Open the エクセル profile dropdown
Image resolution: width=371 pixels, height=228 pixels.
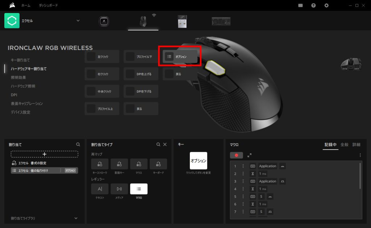[x=78, y=21]
